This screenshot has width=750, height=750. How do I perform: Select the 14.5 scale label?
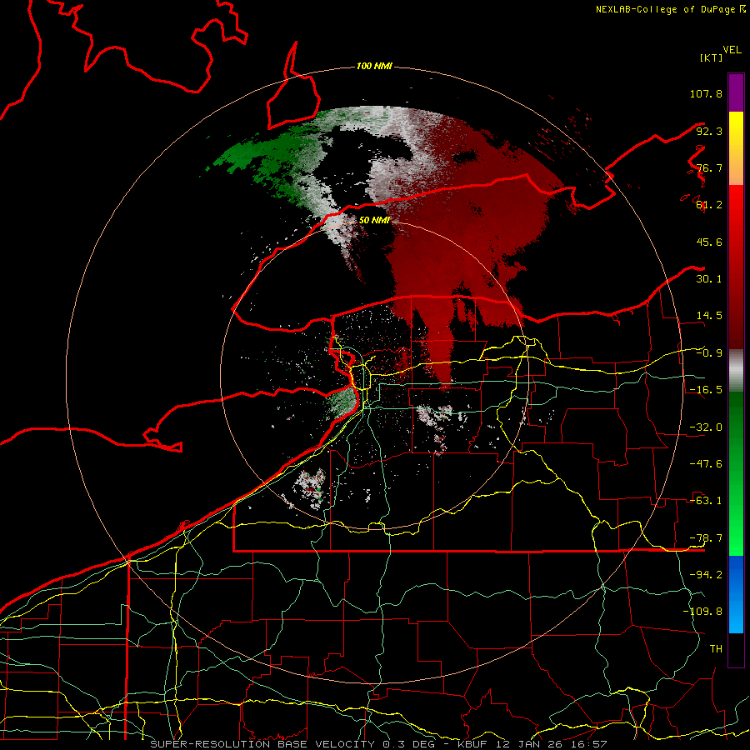pyautogui.click(x=709, y=316)
